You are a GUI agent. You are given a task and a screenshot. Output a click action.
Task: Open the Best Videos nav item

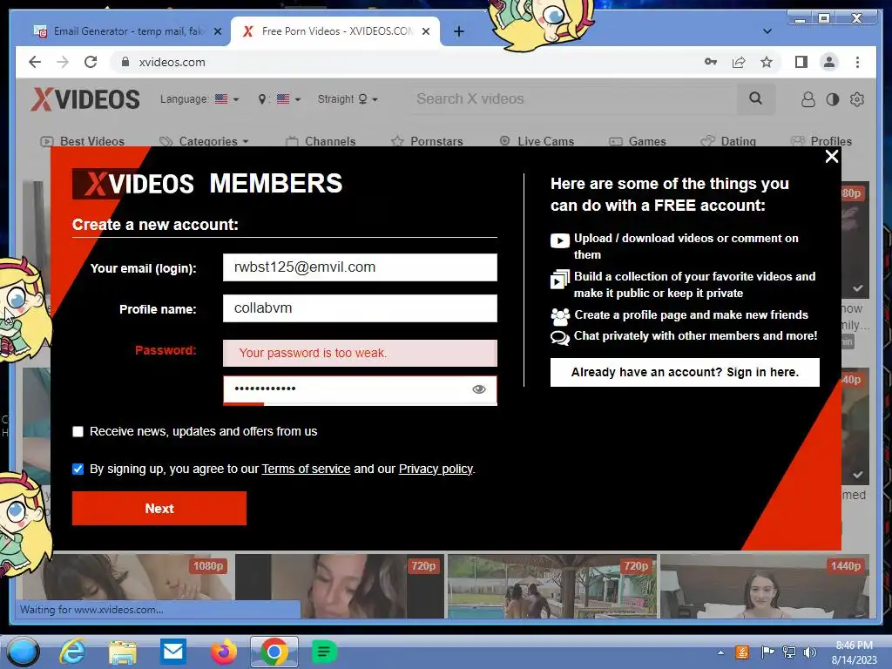pyautogui.click(x=83, y=141)
